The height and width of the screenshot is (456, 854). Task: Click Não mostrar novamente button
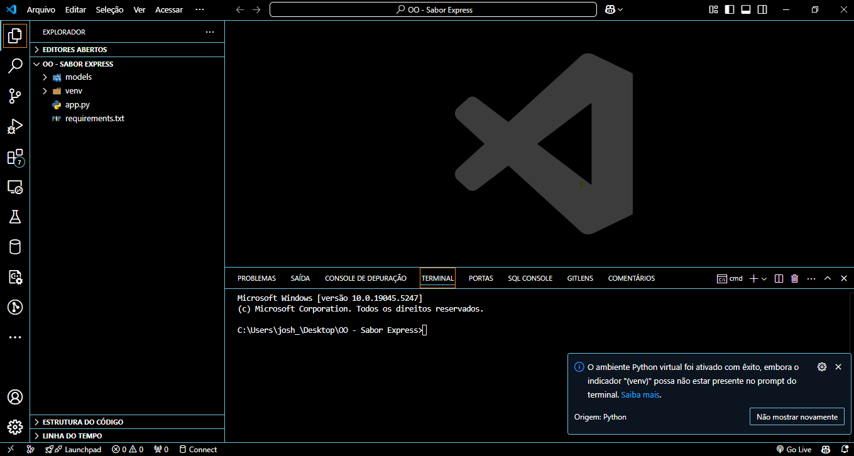tap(797, 416)
